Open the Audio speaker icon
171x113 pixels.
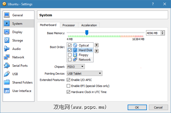pos(7,49)
